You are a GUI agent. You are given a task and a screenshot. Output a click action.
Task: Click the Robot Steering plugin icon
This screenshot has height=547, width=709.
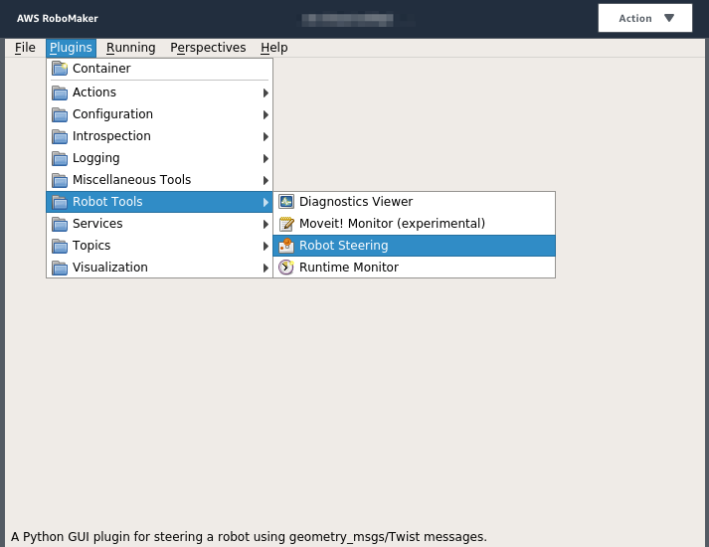(x=286, y=245)
